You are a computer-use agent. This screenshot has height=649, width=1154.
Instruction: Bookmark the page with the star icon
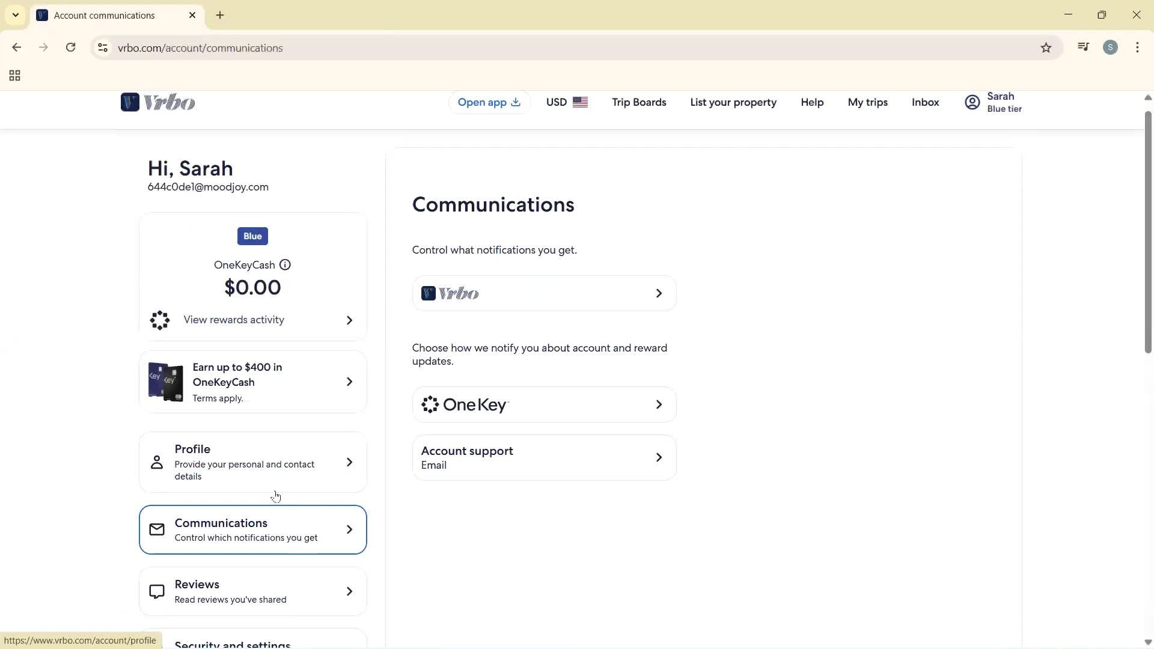(x=1046, y=47)
